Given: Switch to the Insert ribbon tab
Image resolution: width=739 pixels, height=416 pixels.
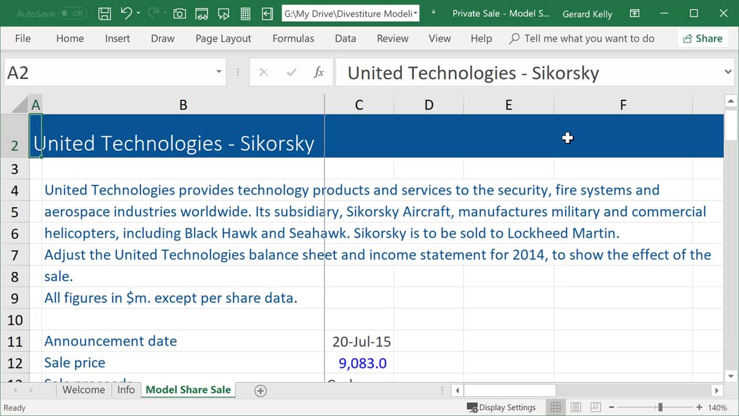Looking at the screenshot, I should (x=117, y=38).
